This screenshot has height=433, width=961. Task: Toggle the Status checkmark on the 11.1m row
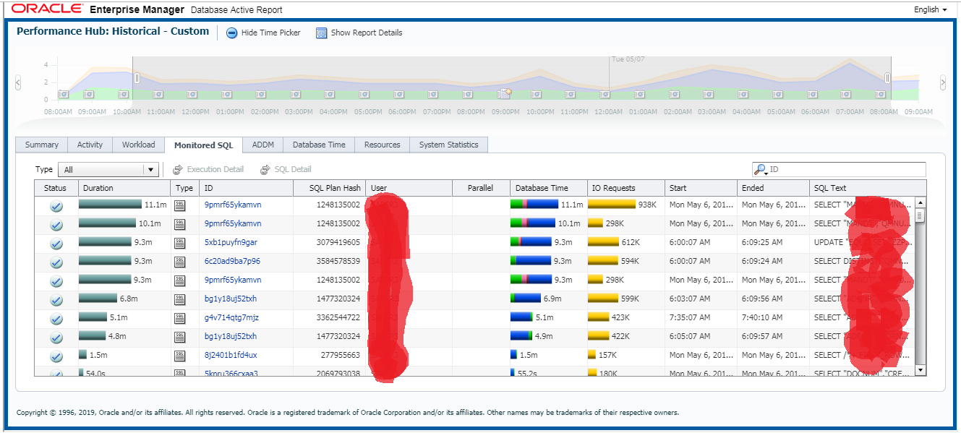[x=56, y=206]
